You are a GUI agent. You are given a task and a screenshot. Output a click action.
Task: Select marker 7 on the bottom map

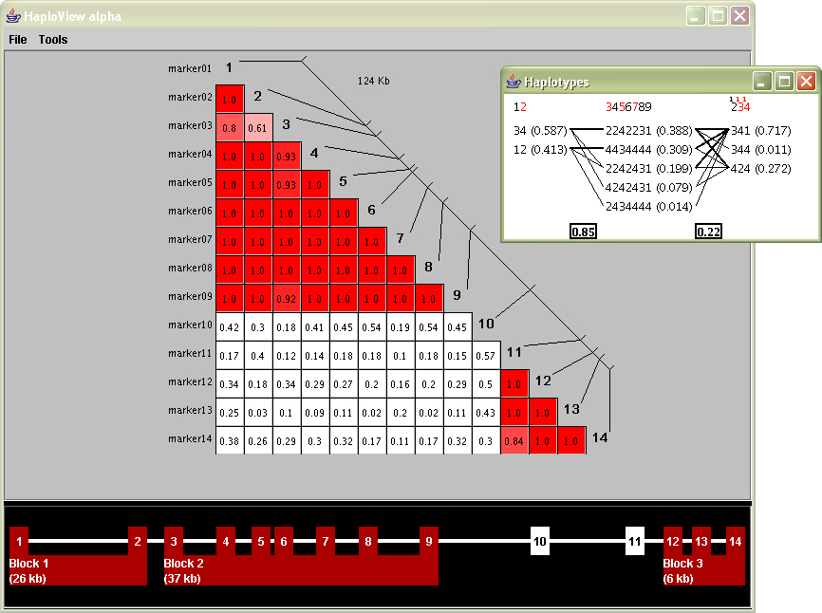click(x=326, y=541)
